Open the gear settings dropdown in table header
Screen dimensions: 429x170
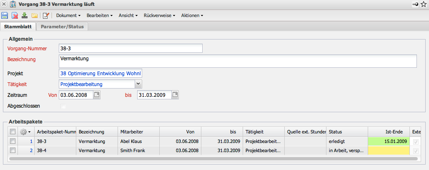click(25, 131)
